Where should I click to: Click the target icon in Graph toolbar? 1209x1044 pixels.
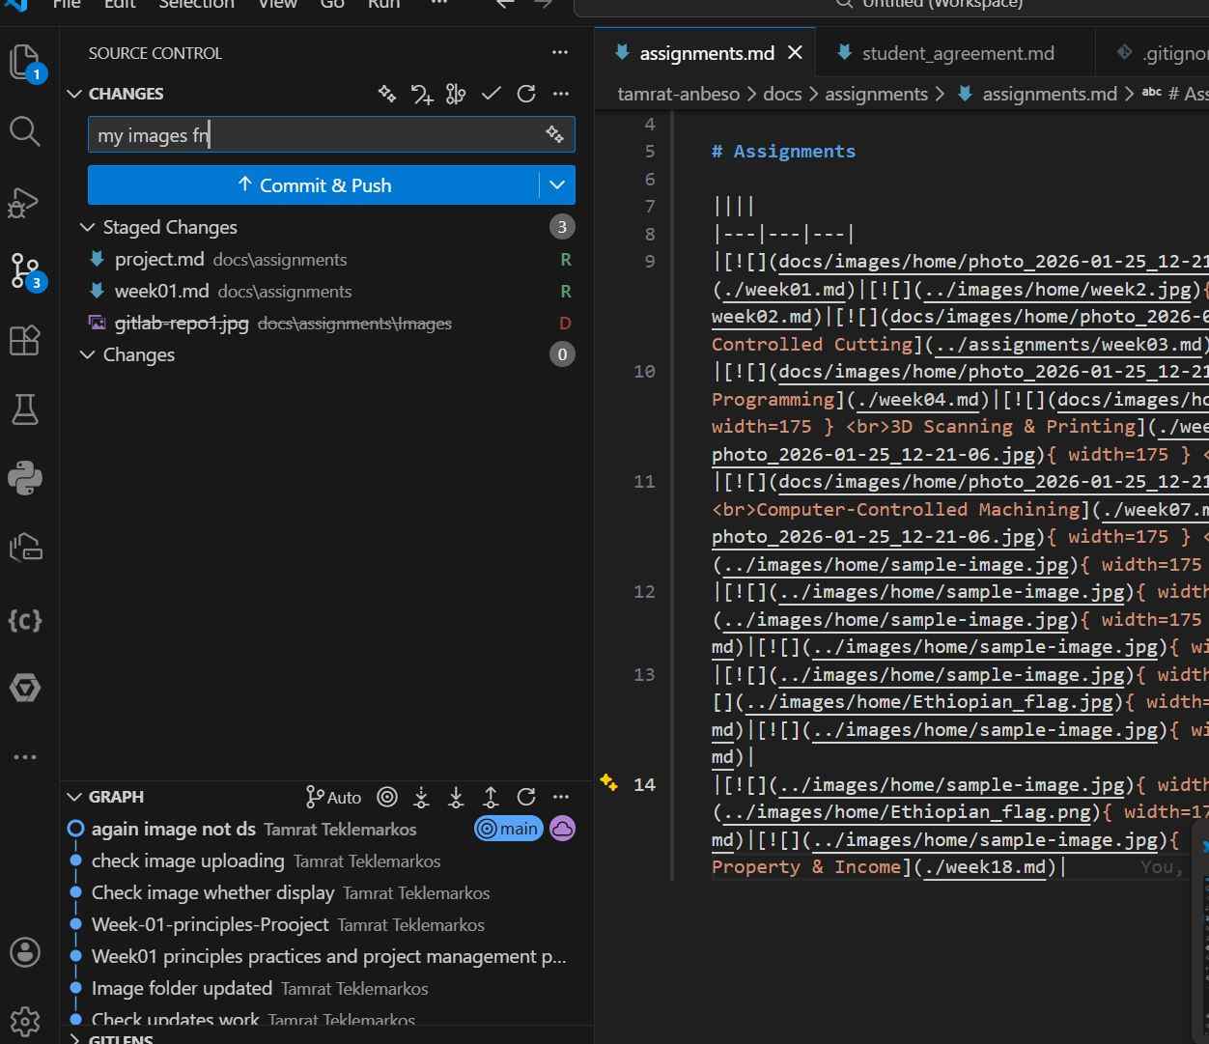[x=387, y=797]
